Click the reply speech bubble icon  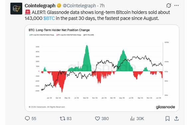[x=27, y=118]
